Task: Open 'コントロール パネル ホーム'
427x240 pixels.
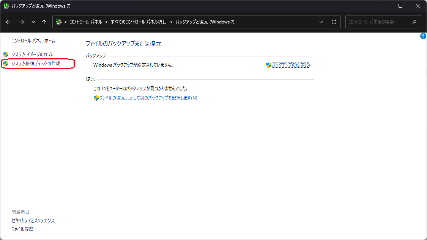Action: pyautogui.click(x=33, y=41)
